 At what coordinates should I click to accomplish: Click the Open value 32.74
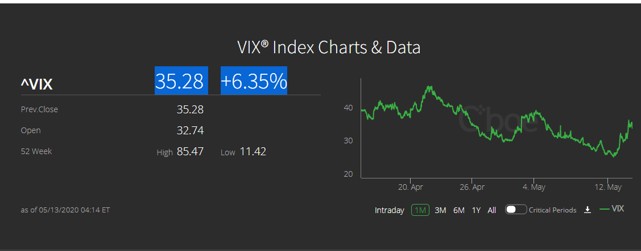coord(190,130)
